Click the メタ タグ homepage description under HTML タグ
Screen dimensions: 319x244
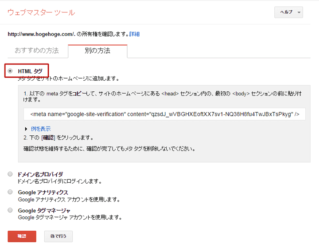68,79
